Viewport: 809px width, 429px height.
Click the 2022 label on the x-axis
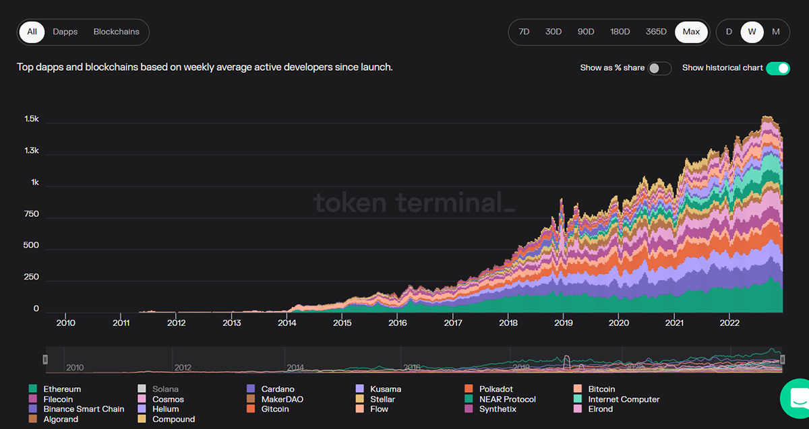click(x=729, y=323)
